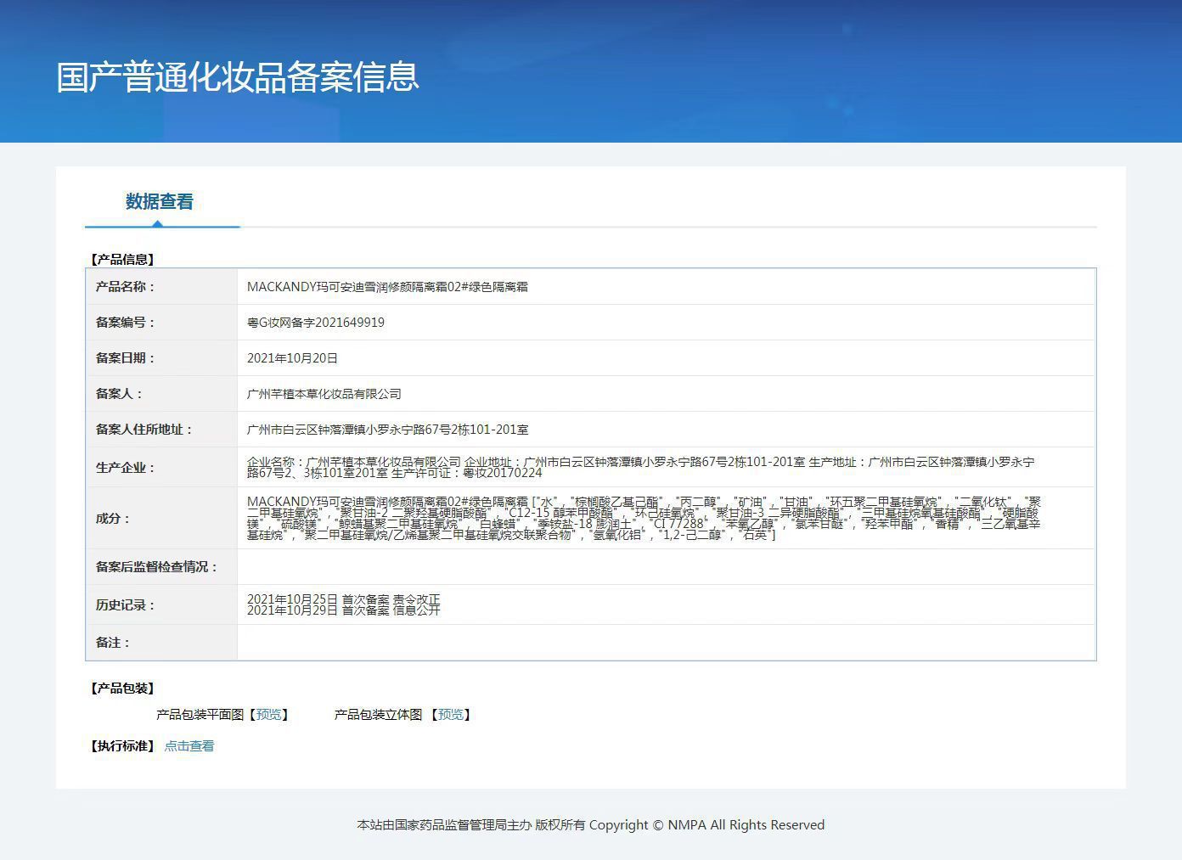Image resolution: width=1182 pixels, height=860 pixels.
Task: Click the 成分 row label
Action: [113, 519]
